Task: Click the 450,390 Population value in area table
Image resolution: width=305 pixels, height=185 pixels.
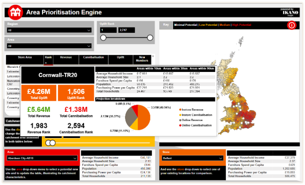Action: coord(145,168)
